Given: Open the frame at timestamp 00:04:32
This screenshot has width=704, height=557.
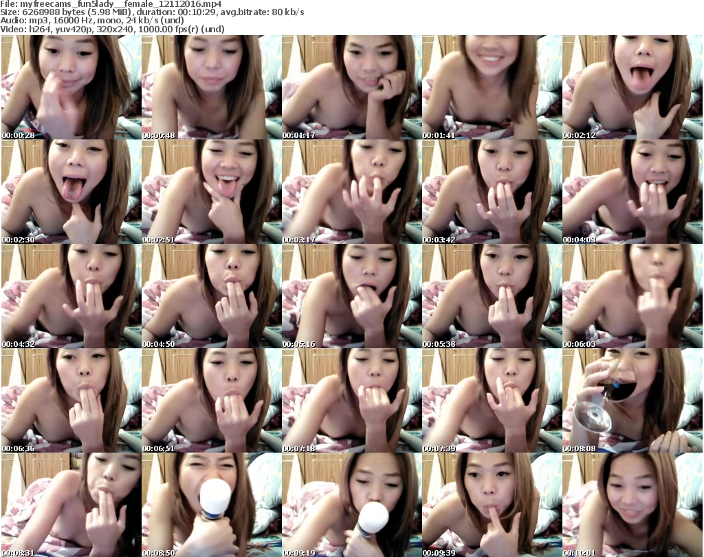Looking at the screenshot, I should pyautogui.click(x=71, y=297).
